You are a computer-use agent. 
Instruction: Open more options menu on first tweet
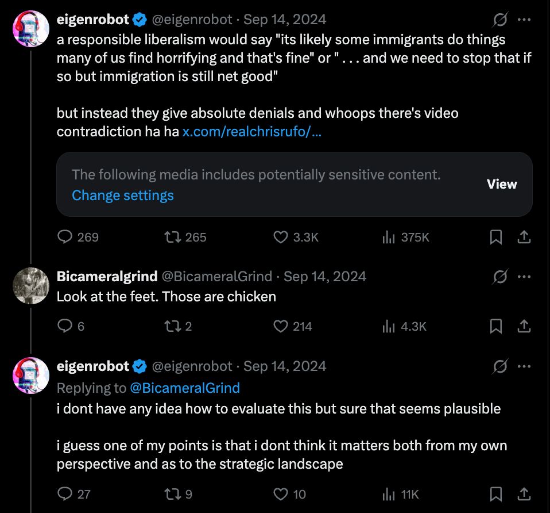(x=524, y=20)
